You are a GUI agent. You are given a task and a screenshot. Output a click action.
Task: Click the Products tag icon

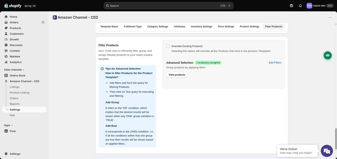(6, 28)
